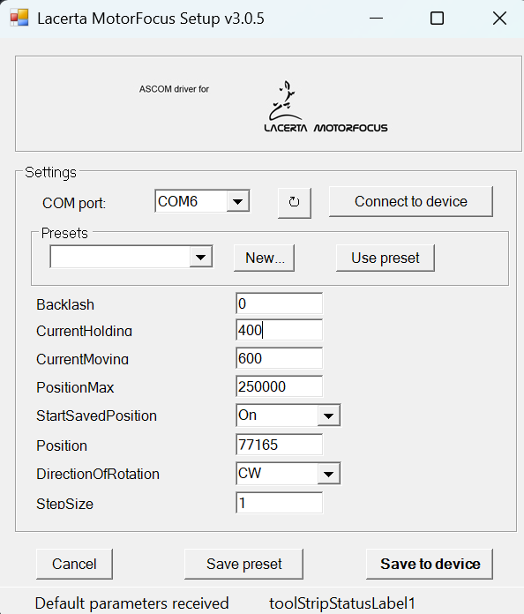Image resolution: width=524 pixels, height=614 pixels.
Task: Click the Use preset button
Action: tap(386, 258)
